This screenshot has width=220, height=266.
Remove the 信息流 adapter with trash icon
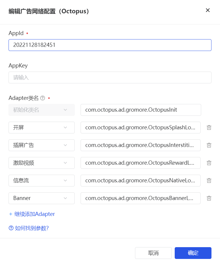tap(209, 181)
